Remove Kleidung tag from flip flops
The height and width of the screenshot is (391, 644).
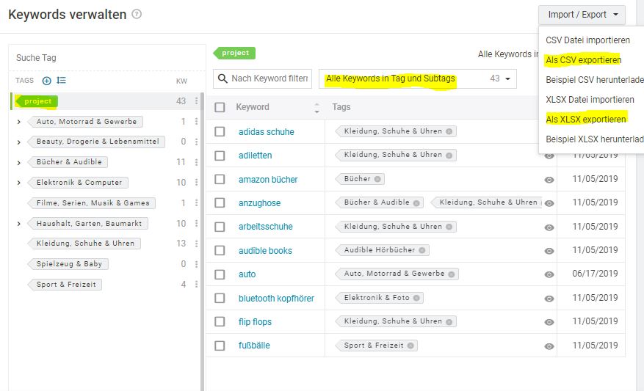(449, 321)
